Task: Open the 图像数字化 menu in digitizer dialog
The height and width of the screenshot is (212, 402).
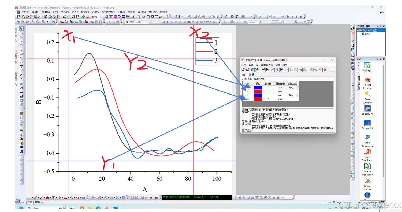Action: [267, 65]
